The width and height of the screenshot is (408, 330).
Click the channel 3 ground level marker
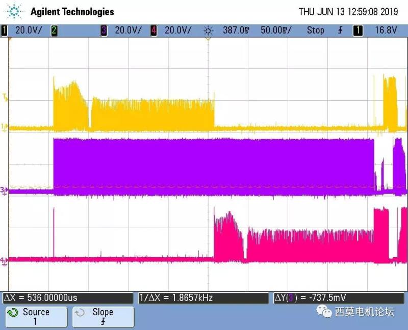5,190
